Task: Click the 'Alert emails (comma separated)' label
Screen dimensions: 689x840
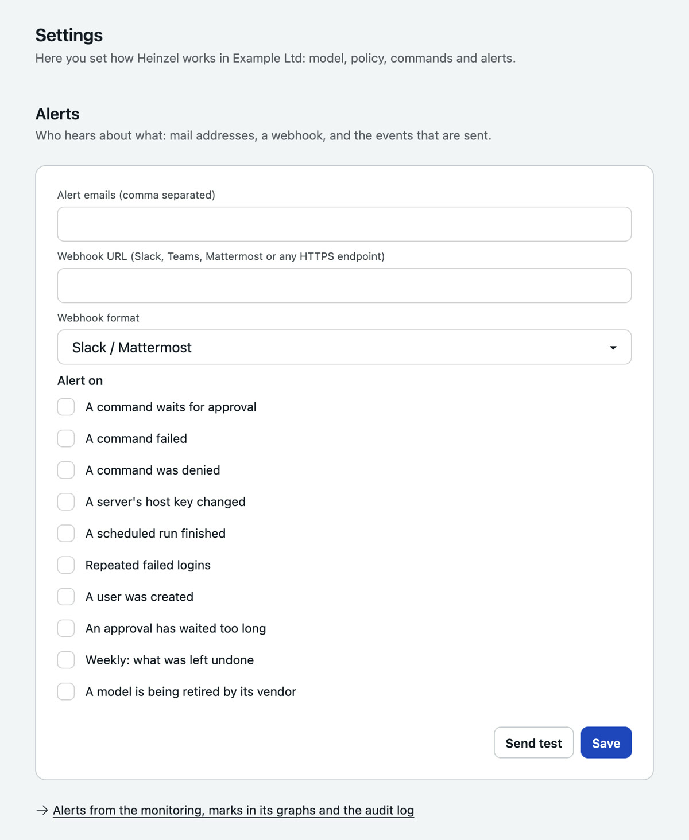Action: tap(136, 195)
